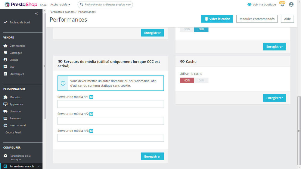This screenshot has height=169, width=301.
Task: Focus the product search box
Action: (x=105, y=5)
